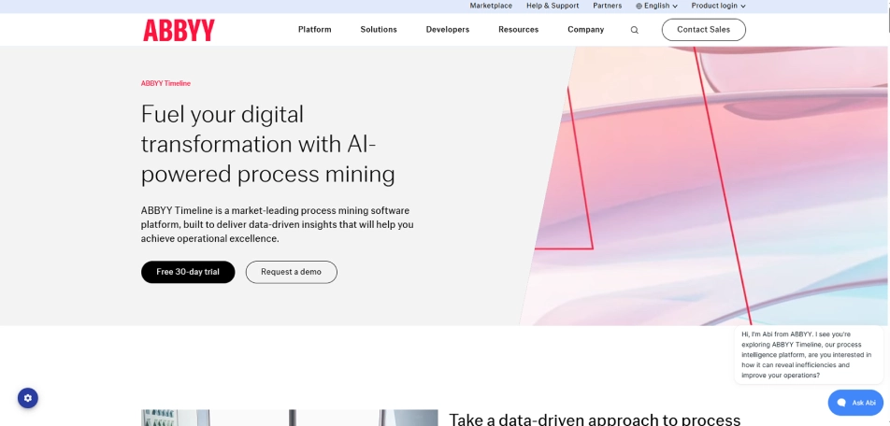The image size is (890, 426).
Task: Start the Free 30-day trial
Action: tap(188, 272)
